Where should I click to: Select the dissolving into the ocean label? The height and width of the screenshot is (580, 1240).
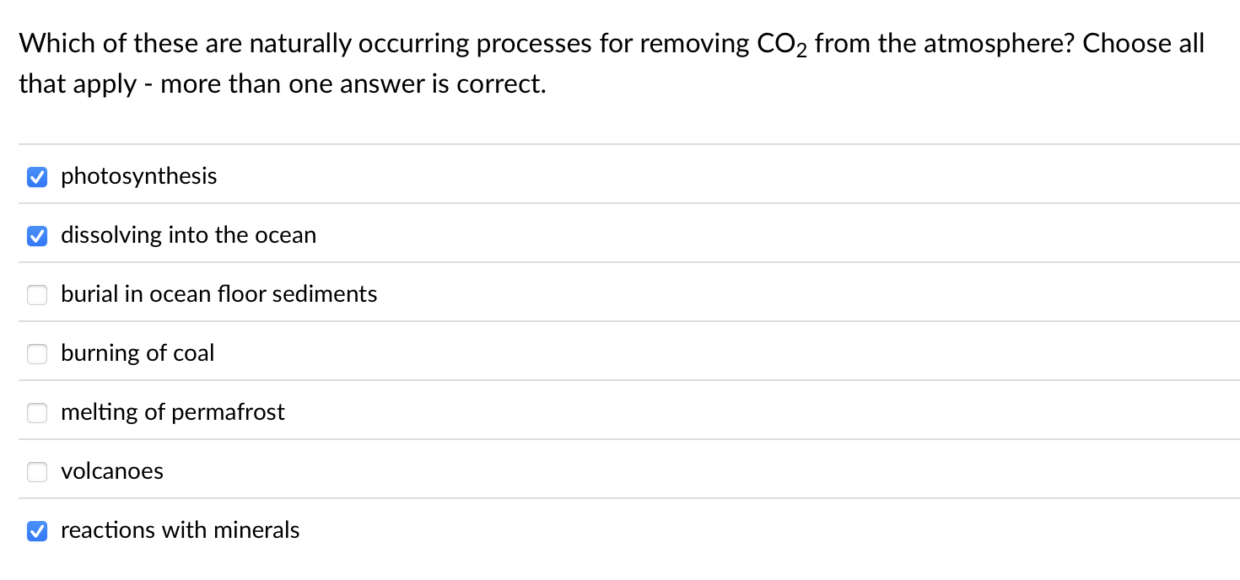pos(188,236)
